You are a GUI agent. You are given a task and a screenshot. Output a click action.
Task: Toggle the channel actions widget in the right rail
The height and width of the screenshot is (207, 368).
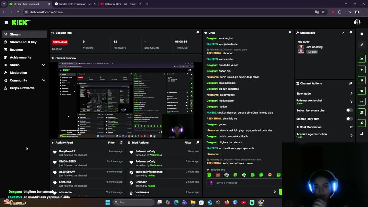362,112
